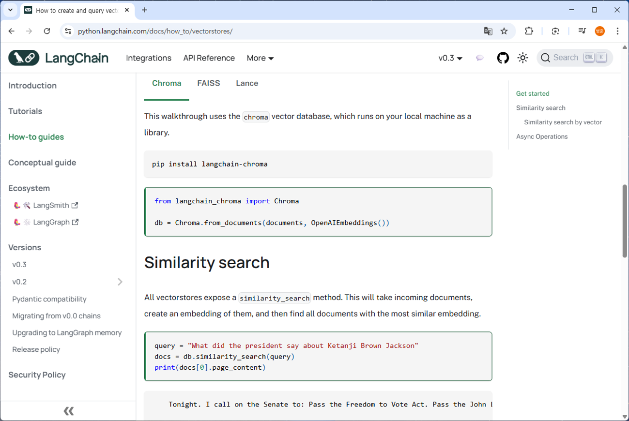Screen dimensions: 629x421
Task: Open Tutorials in the sidebar
Action: click(x=25, y=111)
